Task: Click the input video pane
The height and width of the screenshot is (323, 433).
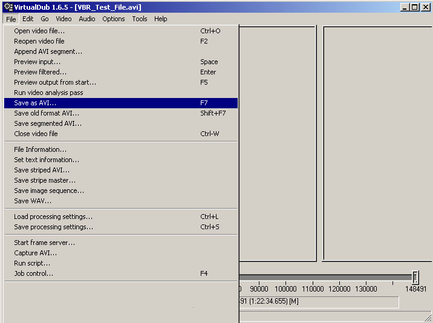Action: point(278,144)
